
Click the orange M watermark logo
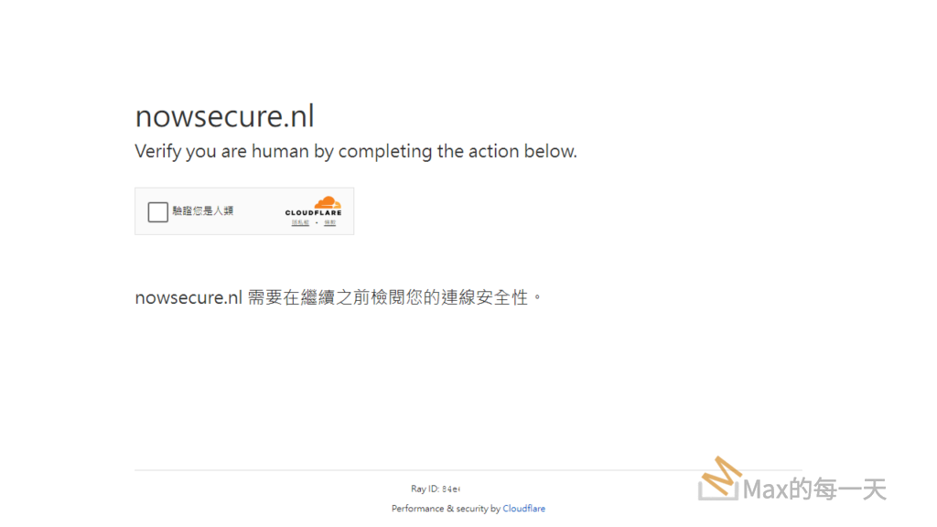[x=720, y=479]
